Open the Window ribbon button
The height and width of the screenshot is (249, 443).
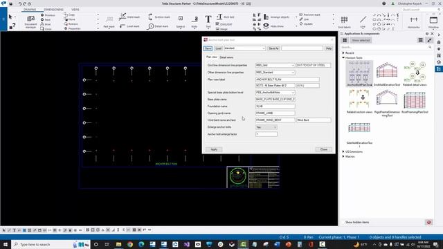(433, 21)
